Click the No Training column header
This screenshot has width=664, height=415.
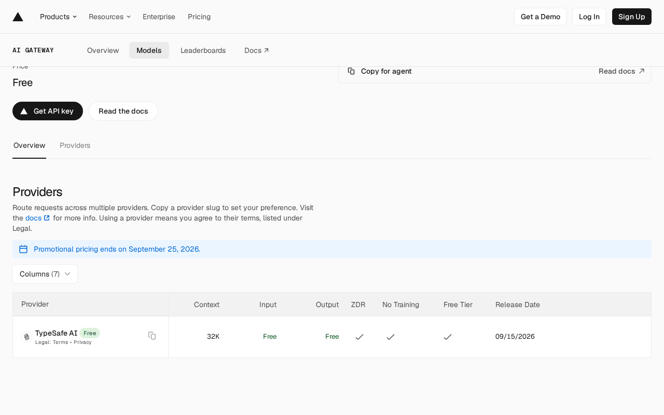pyautogui.click(x=400, y=305)
